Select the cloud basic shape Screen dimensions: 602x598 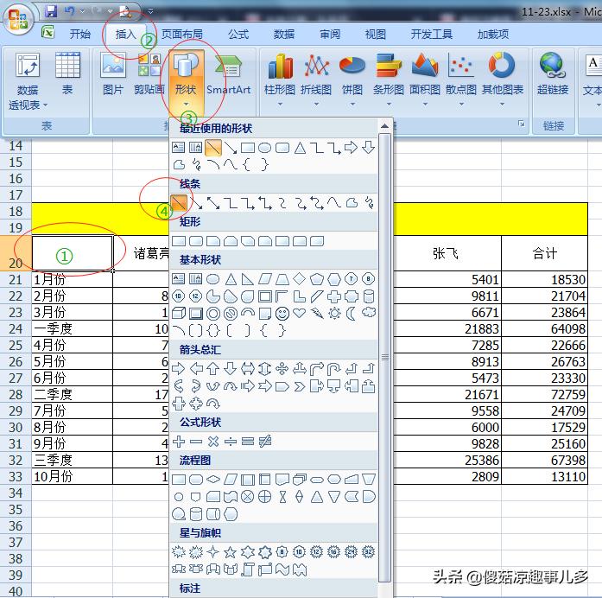369,313
